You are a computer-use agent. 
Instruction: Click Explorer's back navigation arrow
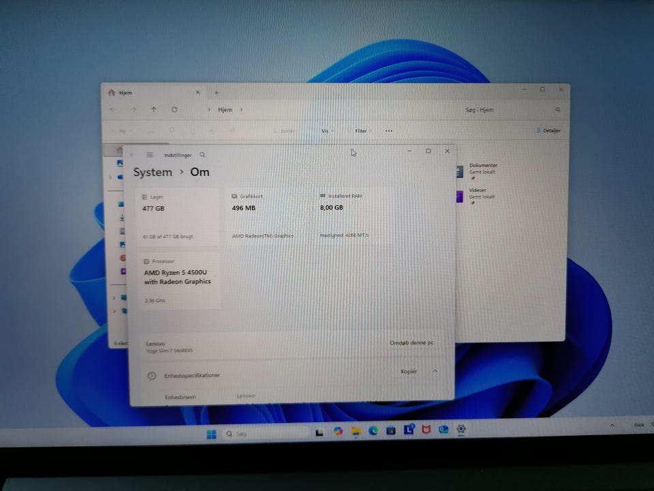tap(112, 109)
